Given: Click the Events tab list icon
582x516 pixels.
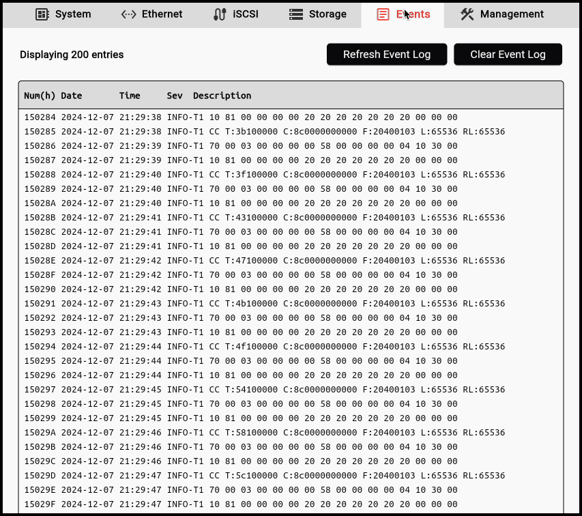Looking at the screenshot, I should pyautogui.click(x=383, y=14).
